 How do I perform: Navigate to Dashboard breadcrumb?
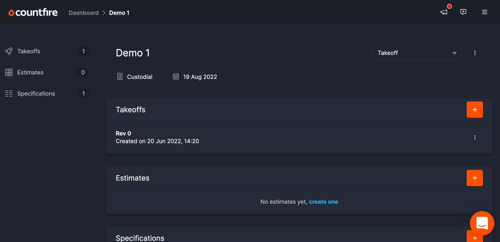[x=84, y=13]
